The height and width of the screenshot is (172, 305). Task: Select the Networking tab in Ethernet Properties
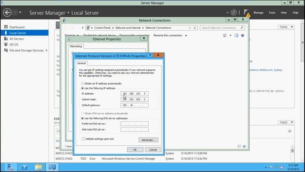[x=76, y=46]
